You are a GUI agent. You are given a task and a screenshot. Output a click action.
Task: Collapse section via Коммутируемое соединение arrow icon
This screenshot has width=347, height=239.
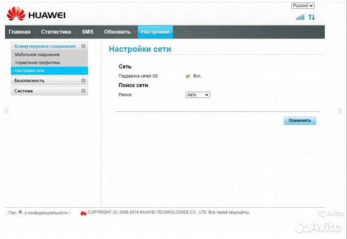(x=83, y=46)
